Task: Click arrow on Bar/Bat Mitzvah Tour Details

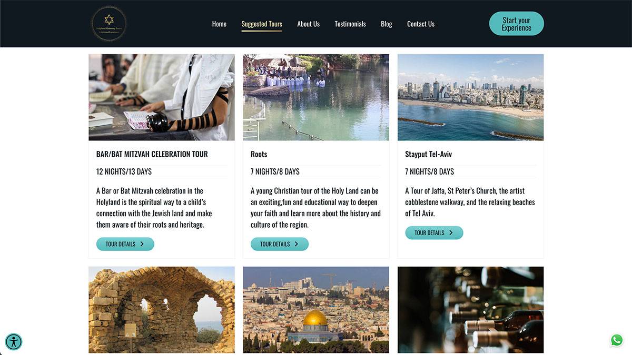Action: point(142,244)
